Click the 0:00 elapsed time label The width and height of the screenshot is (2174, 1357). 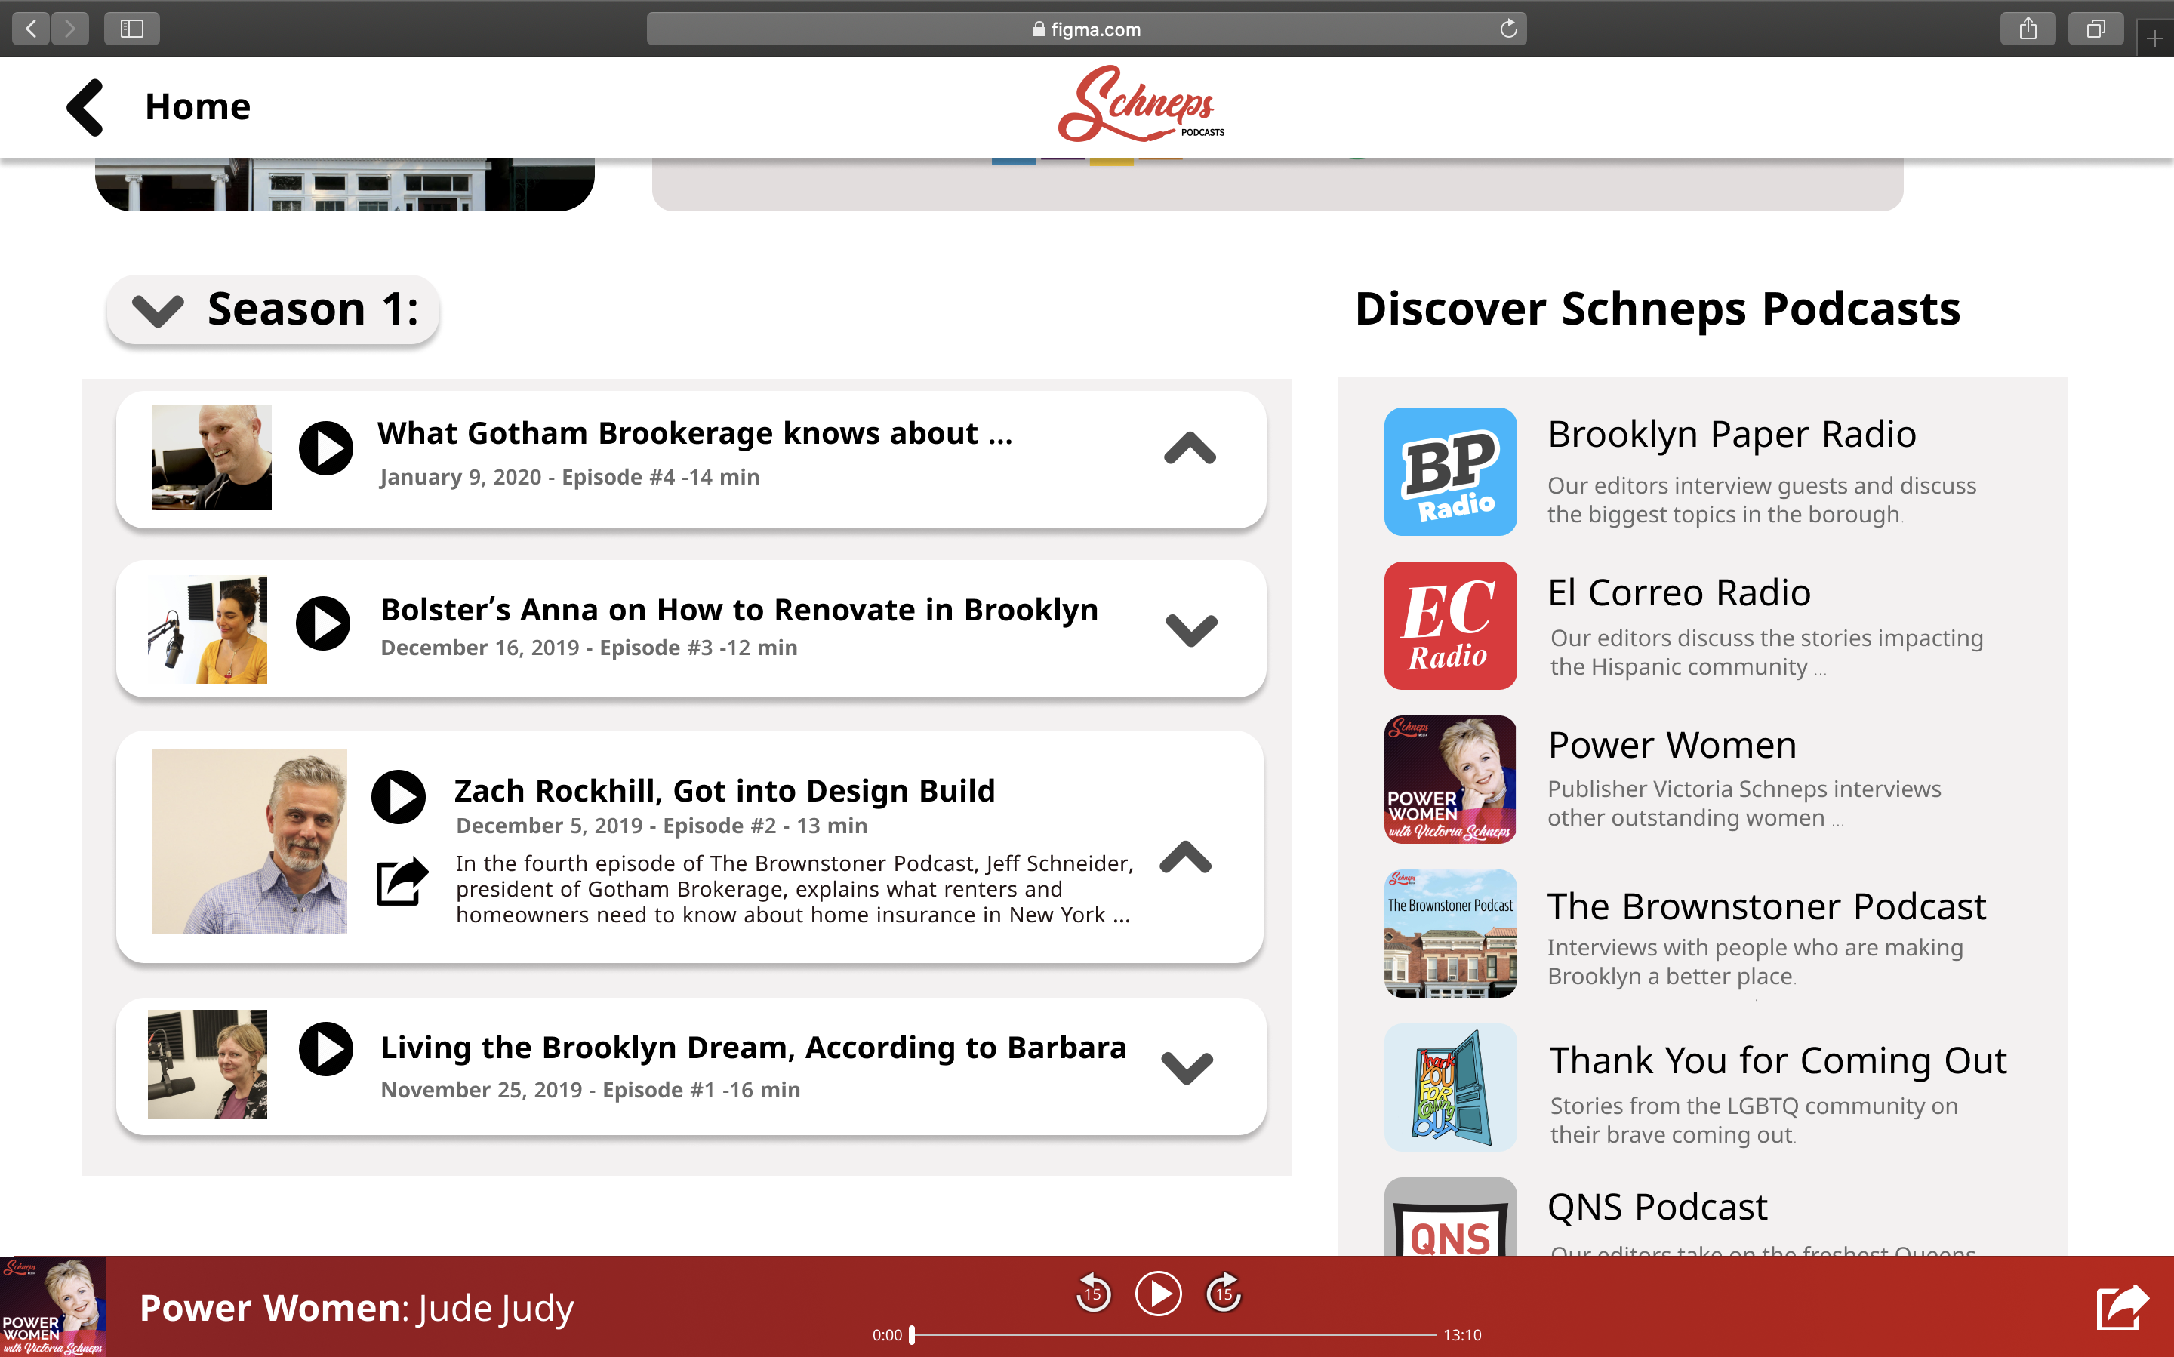887,1334
